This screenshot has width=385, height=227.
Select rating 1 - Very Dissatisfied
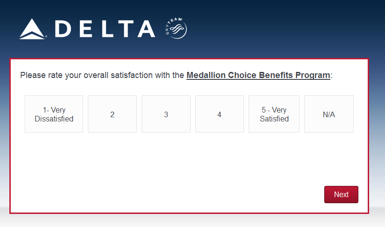click(54, 114)
